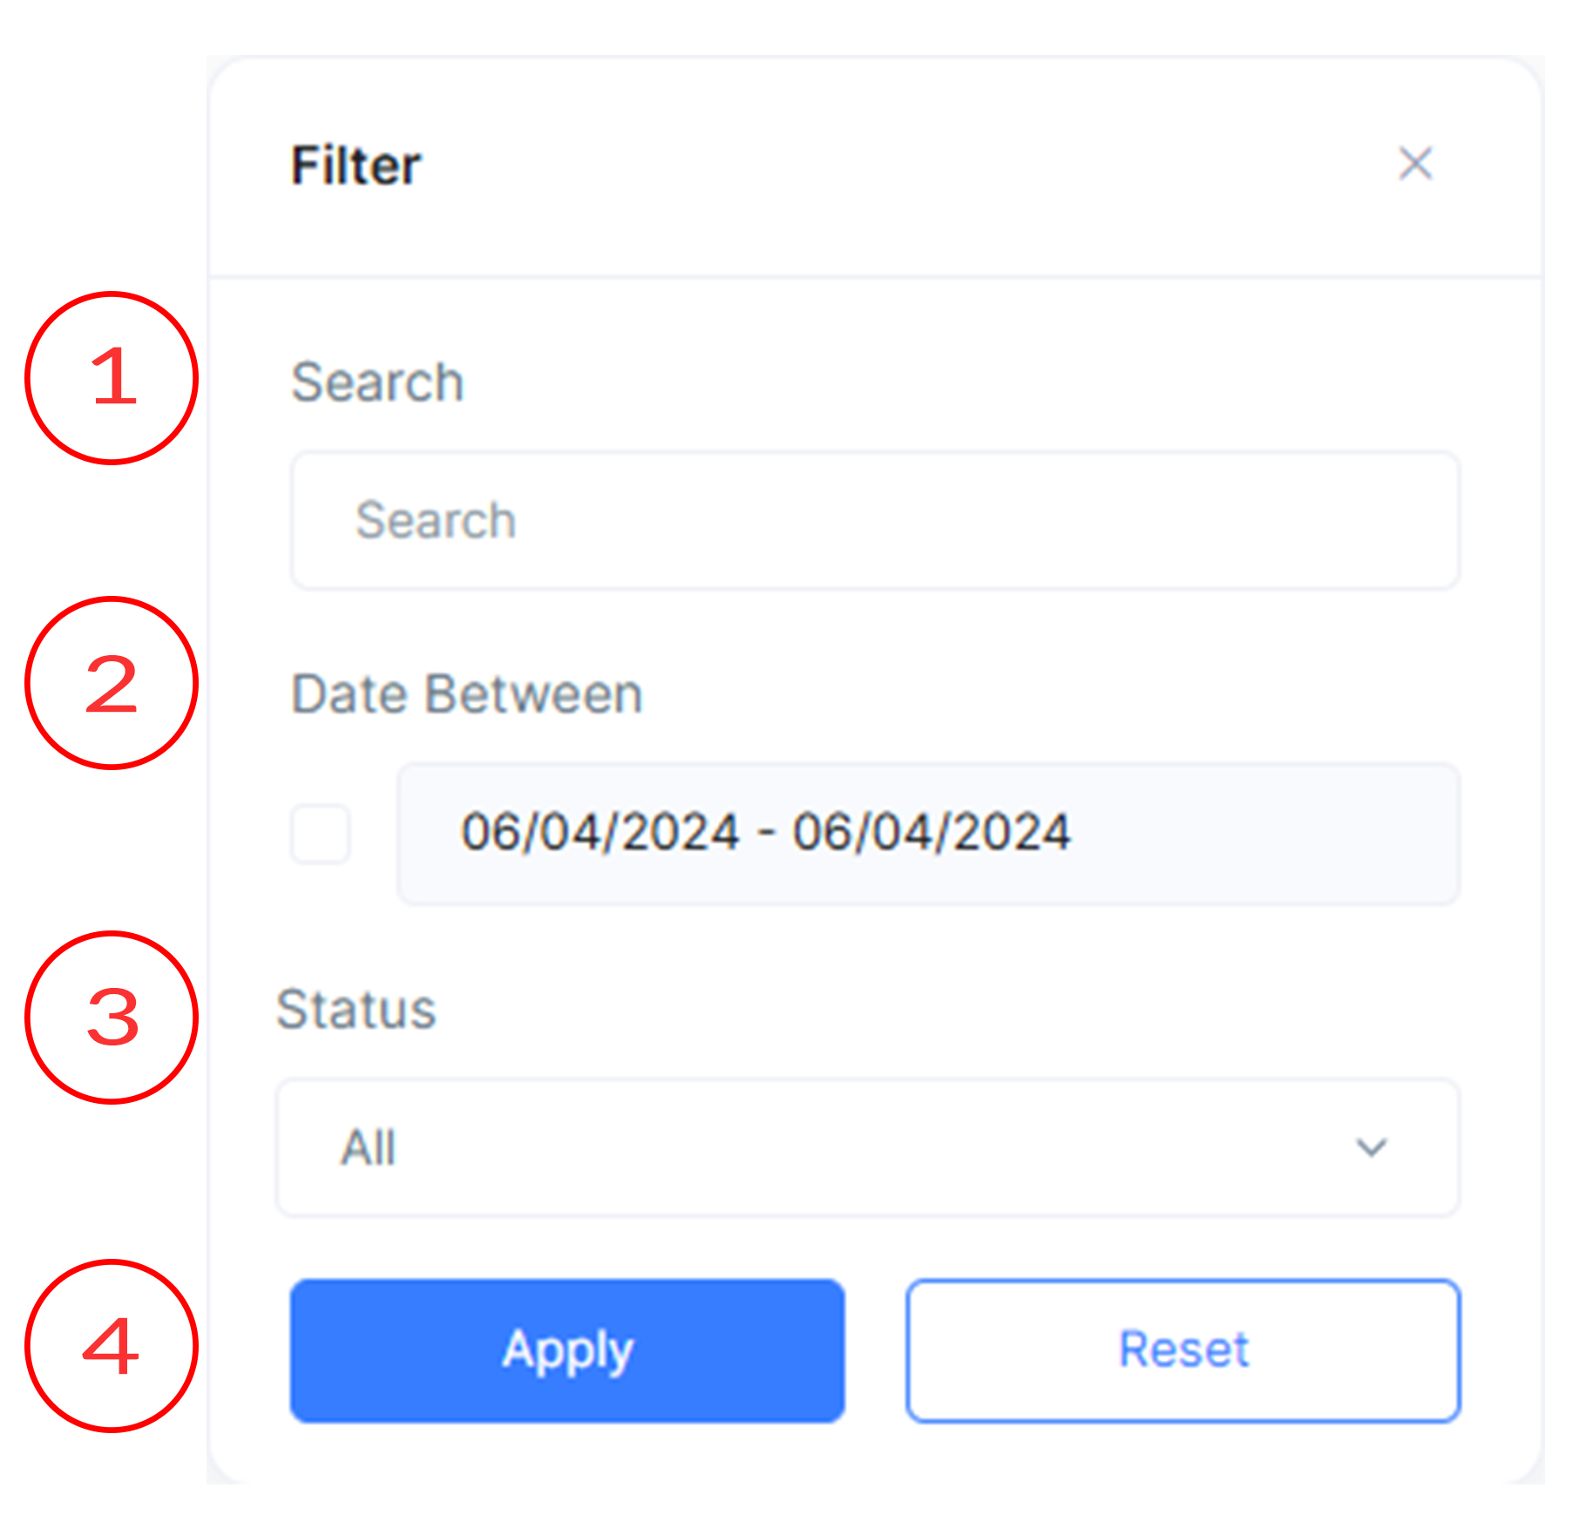Open the Status dropdown showing All
The image size is (1579, 1515).
pos(867,1147)
